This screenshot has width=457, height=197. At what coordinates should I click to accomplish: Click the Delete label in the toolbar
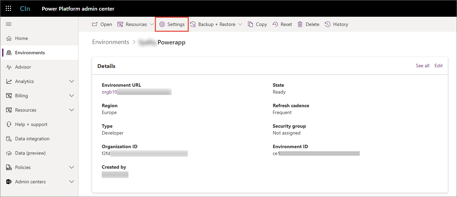click(312, 24)
